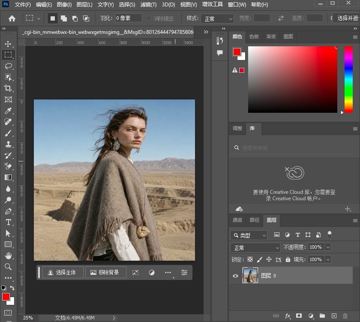Open the 样式 style dropdown

point(217,18)
